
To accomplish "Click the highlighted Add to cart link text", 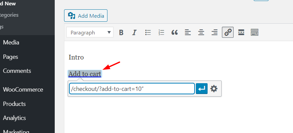I will pos(85,74).
